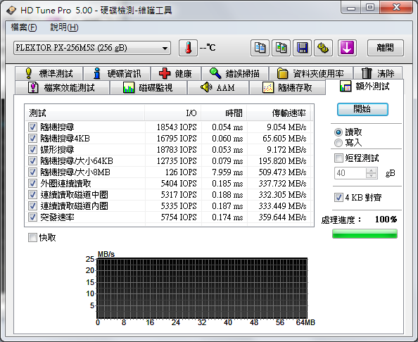Close the HD Tune Pro window
This screenshot has height=342, width=418.
pyautogui.click(x=396, y=8)
